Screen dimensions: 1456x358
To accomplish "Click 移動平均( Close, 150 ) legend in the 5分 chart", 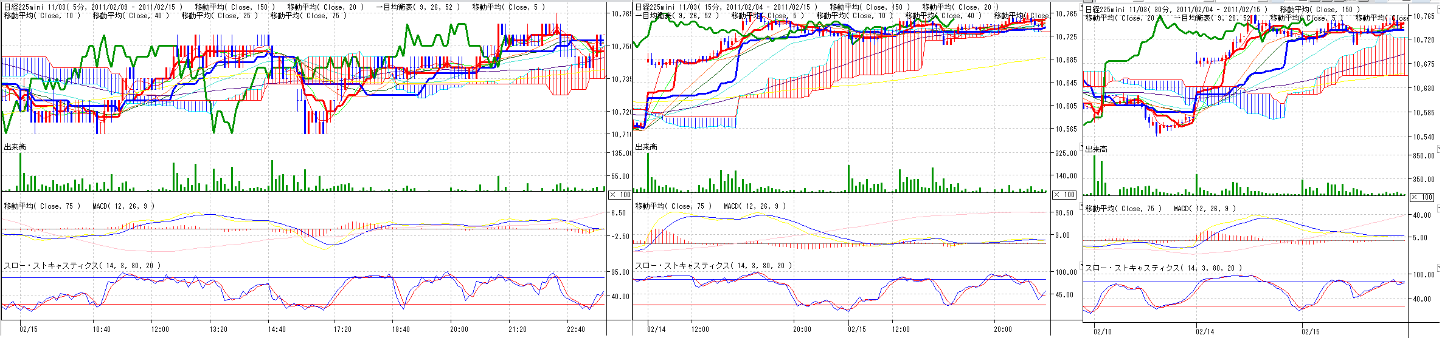I will [x=235, y=7].
